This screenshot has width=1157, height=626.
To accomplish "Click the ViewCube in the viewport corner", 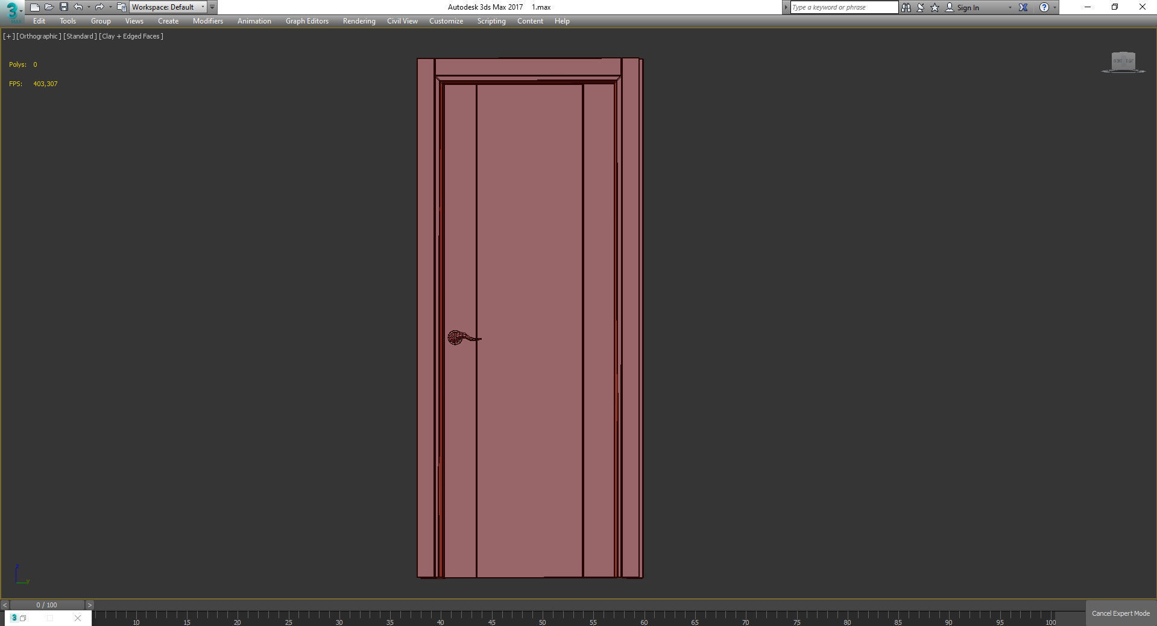I will pos(1123,62).
